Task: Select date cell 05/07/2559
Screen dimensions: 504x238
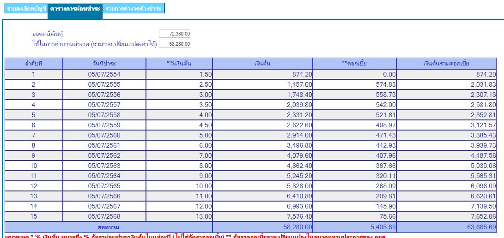Action: tap(104, 125)
